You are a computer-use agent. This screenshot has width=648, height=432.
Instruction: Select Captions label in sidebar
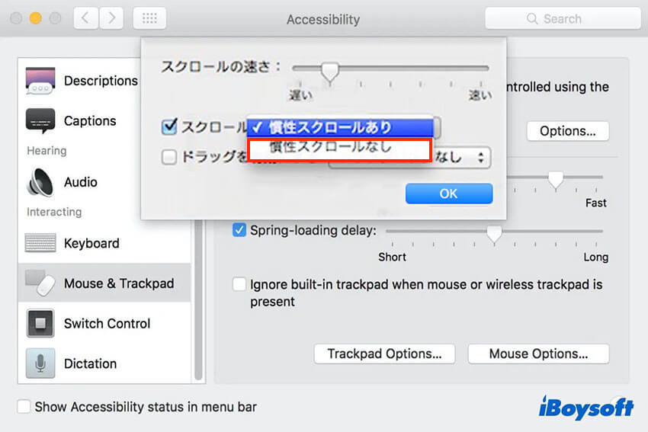pos(90,120)
